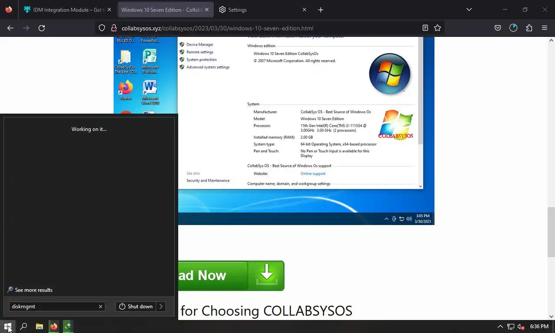
Task: Click See more results link
Action: click(x=34, y=290)
